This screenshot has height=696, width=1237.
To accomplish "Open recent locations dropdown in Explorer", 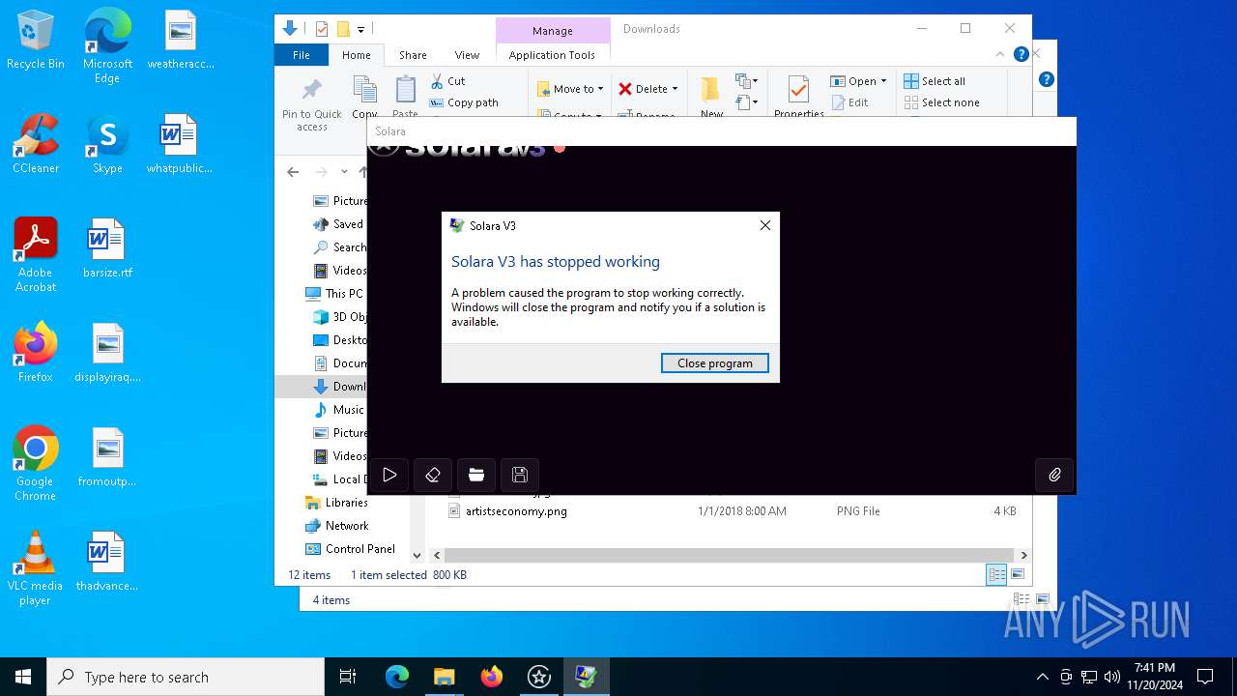I will coord(344,172).
